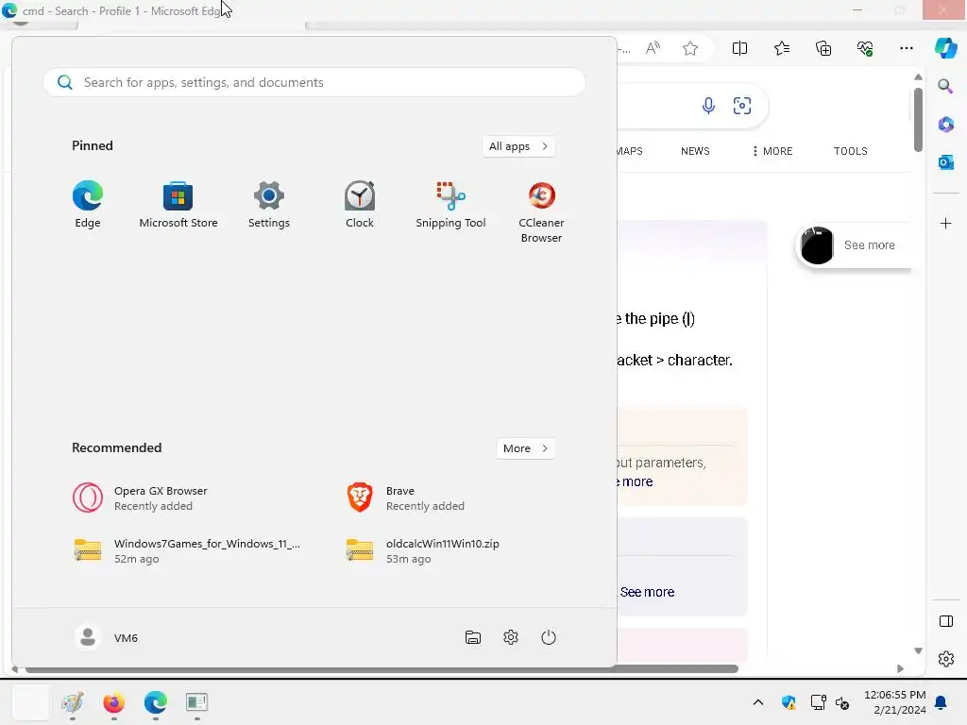The image size is (967, 725).
Task: Click the Start button
Action: pos(31,702)
